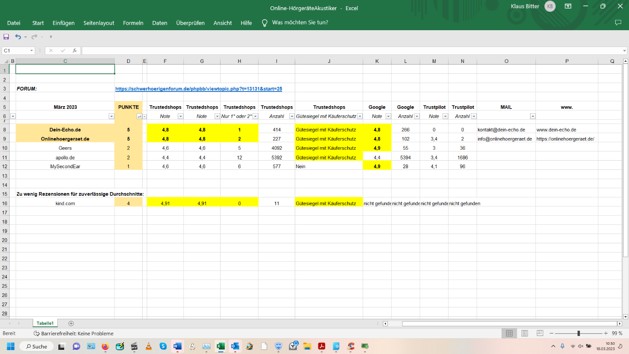Open Word from the Windows taskbar
The height and width of the screenshot is (354, 629).
click(177, 346)
